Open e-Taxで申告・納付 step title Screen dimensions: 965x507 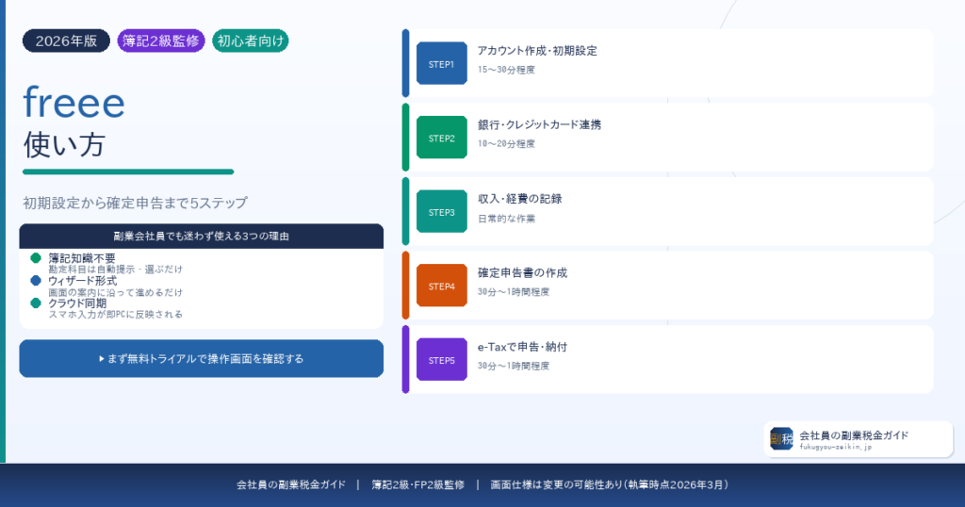pyautogui.click(x=522, y=347)
